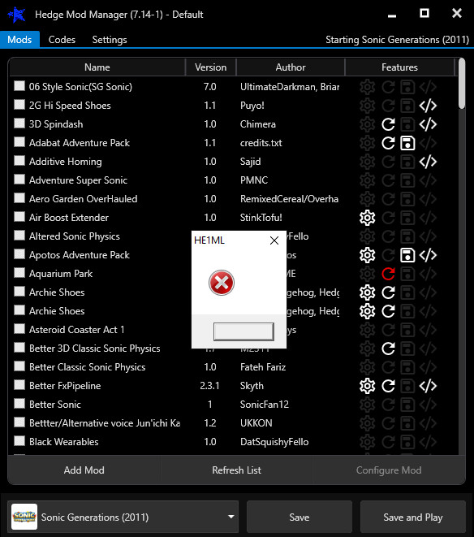Select the Asteroid Coaster Act 1 row
Screen dimensions: 474x537
click(x=234, y=330)
